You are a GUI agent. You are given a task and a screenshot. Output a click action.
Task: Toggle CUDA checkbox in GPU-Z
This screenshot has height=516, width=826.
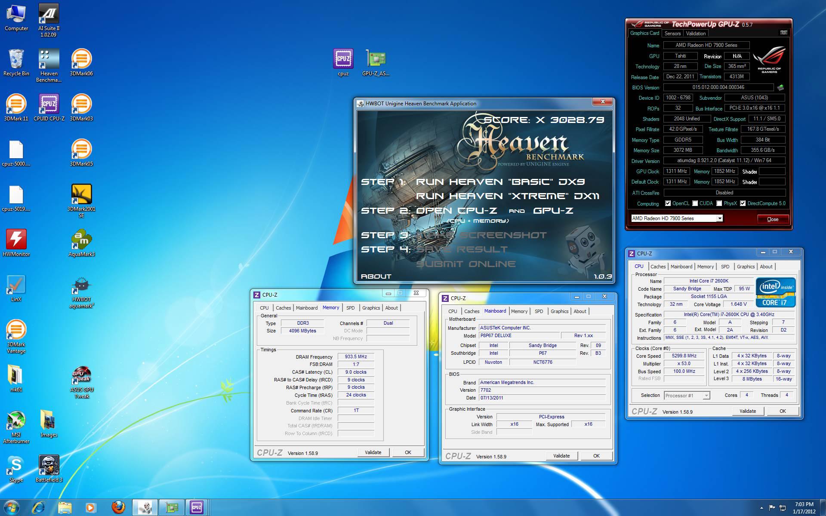[x=695, y=203]
